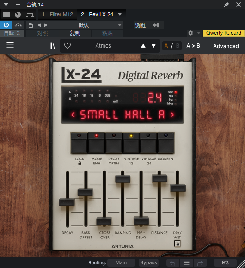The width and height of the screenshot is (245, 268).
Task: Click the undo arrow in bottom bar
Action: 173,263
